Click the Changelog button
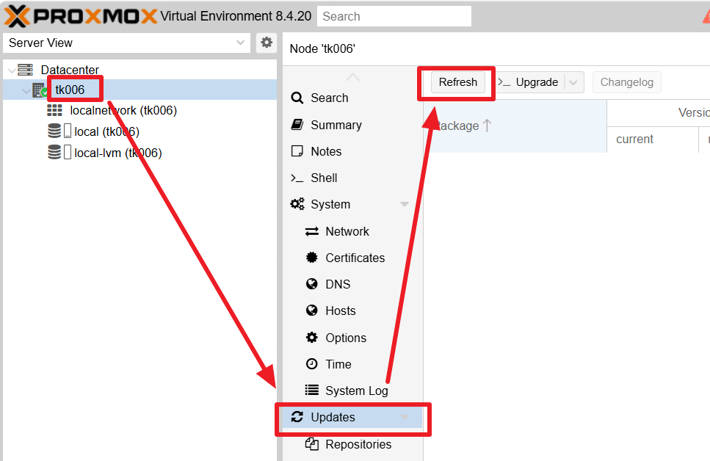Screen dimensions: 710x461 point(627,82)
